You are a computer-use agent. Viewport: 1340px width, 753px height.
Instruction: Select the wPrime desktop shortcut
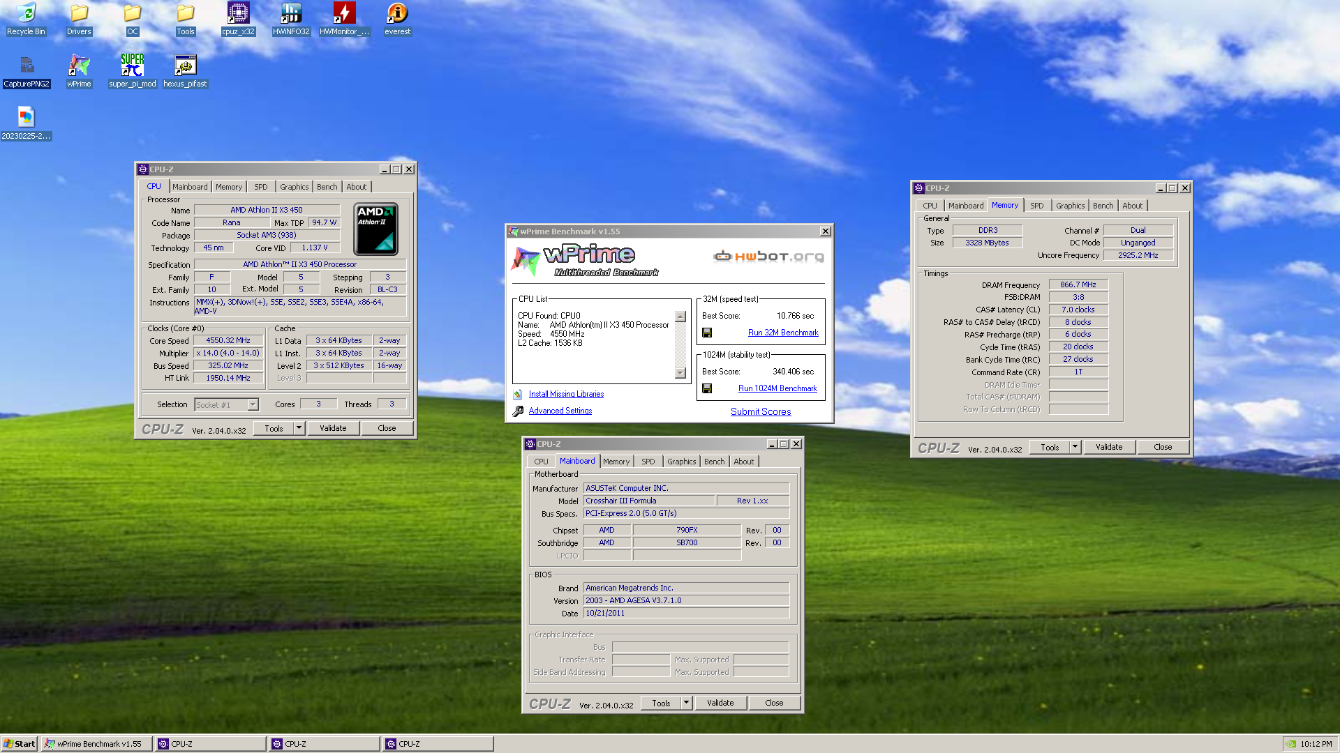click(79, 71)
